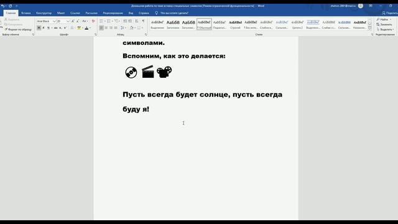
Task: Open the Найти dropdown arrow
Action: 391,19
